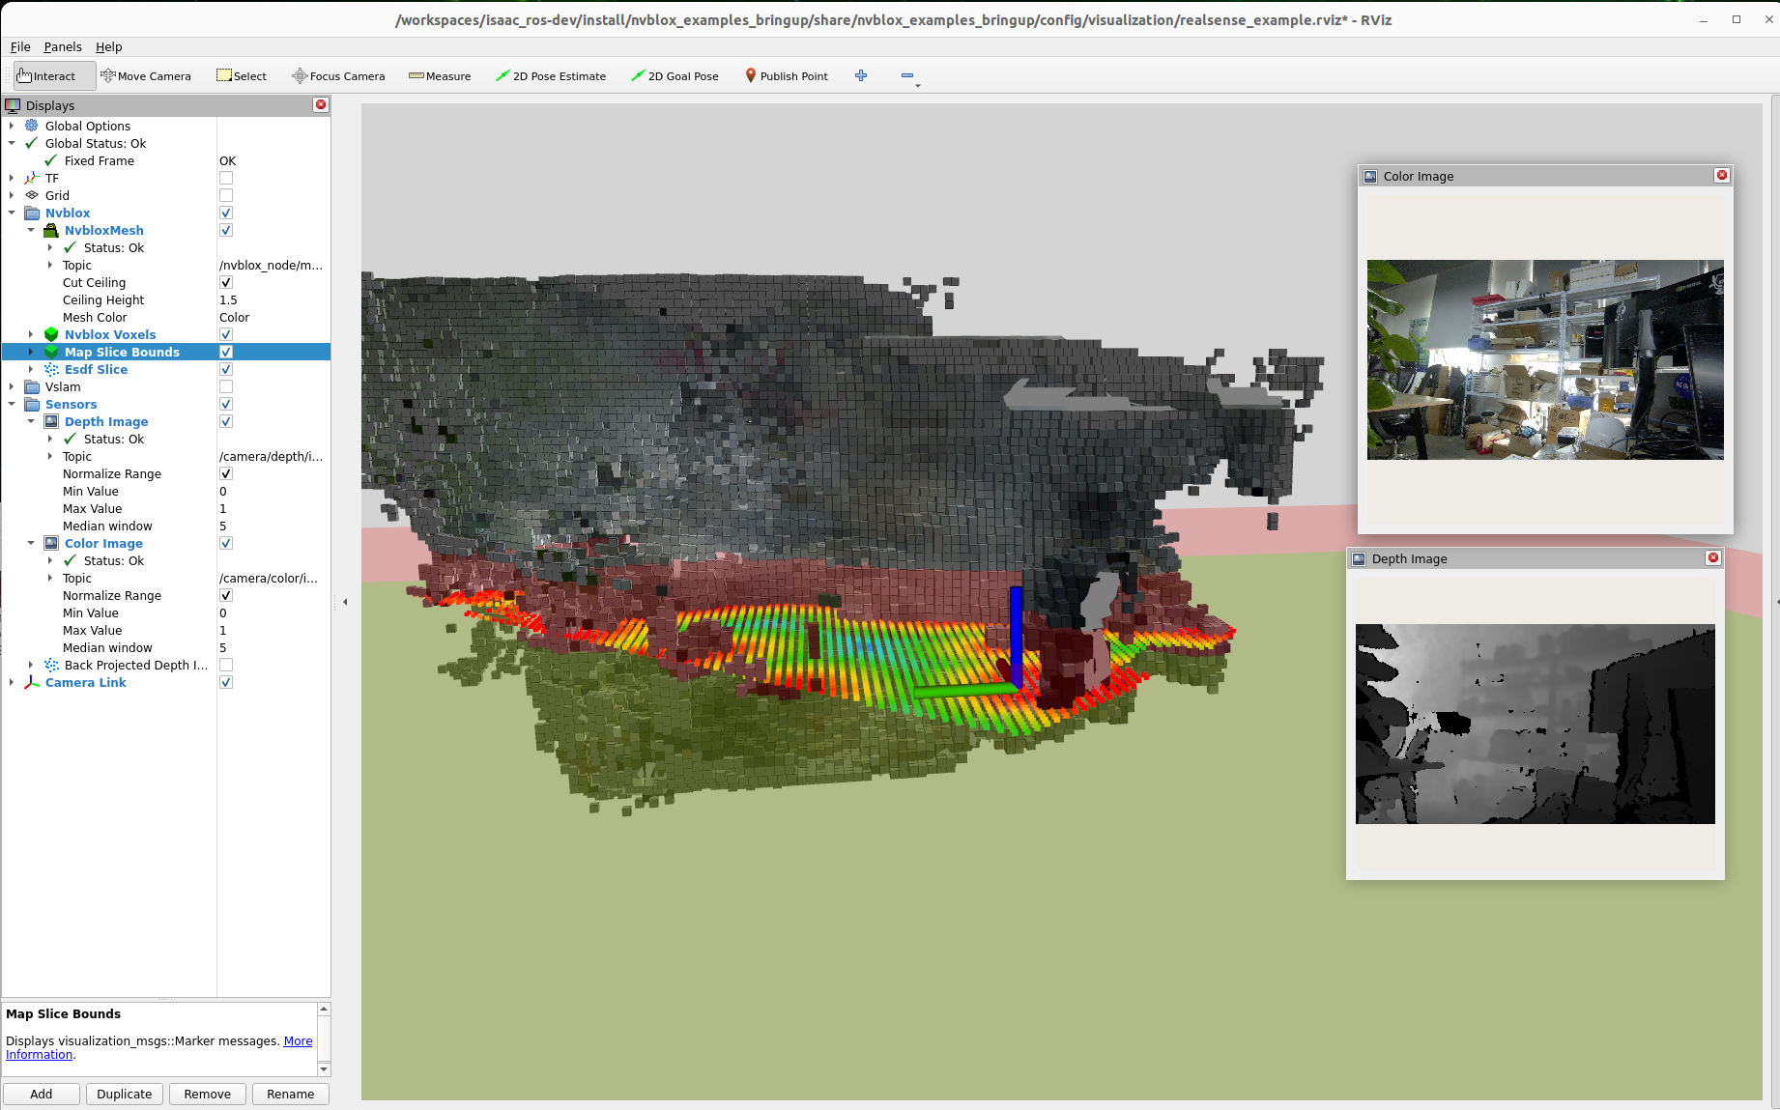Activate the Focus Camera tool

pyautogui.click(x=338, y=76)
